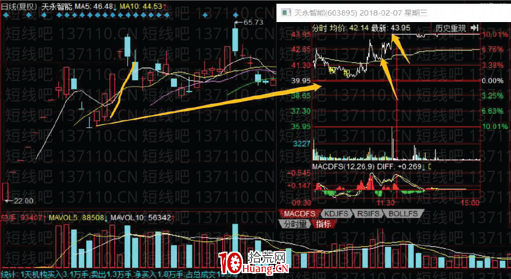The height and width of the screenshot is (279, 511).
Task: Click the 均价: 42.14 average price readout
Action: click(349, 28)
